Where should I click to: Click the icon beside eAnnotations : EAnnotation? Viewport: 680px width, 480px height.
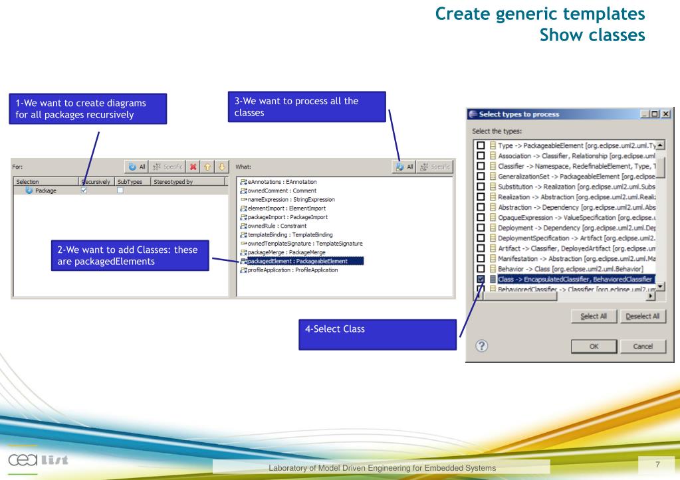(x=243, y=182)
